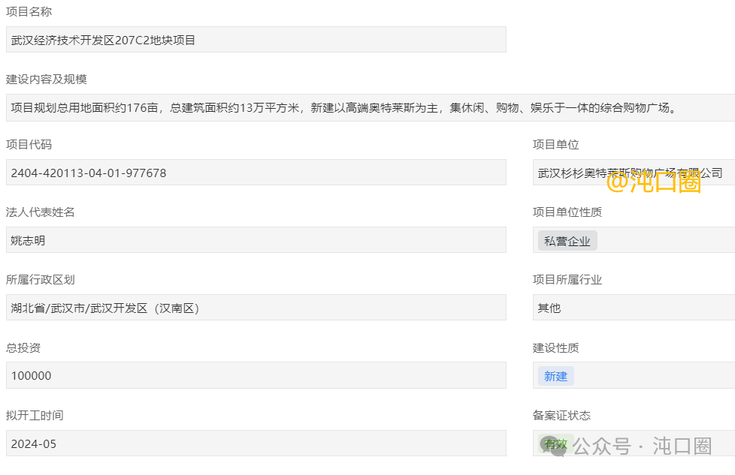Click the orange @沌口圈 watermark text
Screen dimensions: 735x475
click(x=653, y=182)
